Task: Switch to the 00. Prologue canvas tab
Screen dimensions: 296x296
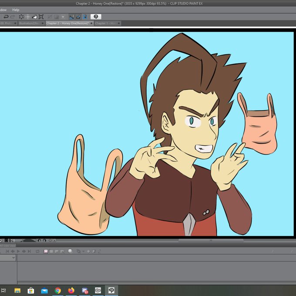Action: pyautogui.click(x=9, y=23)
